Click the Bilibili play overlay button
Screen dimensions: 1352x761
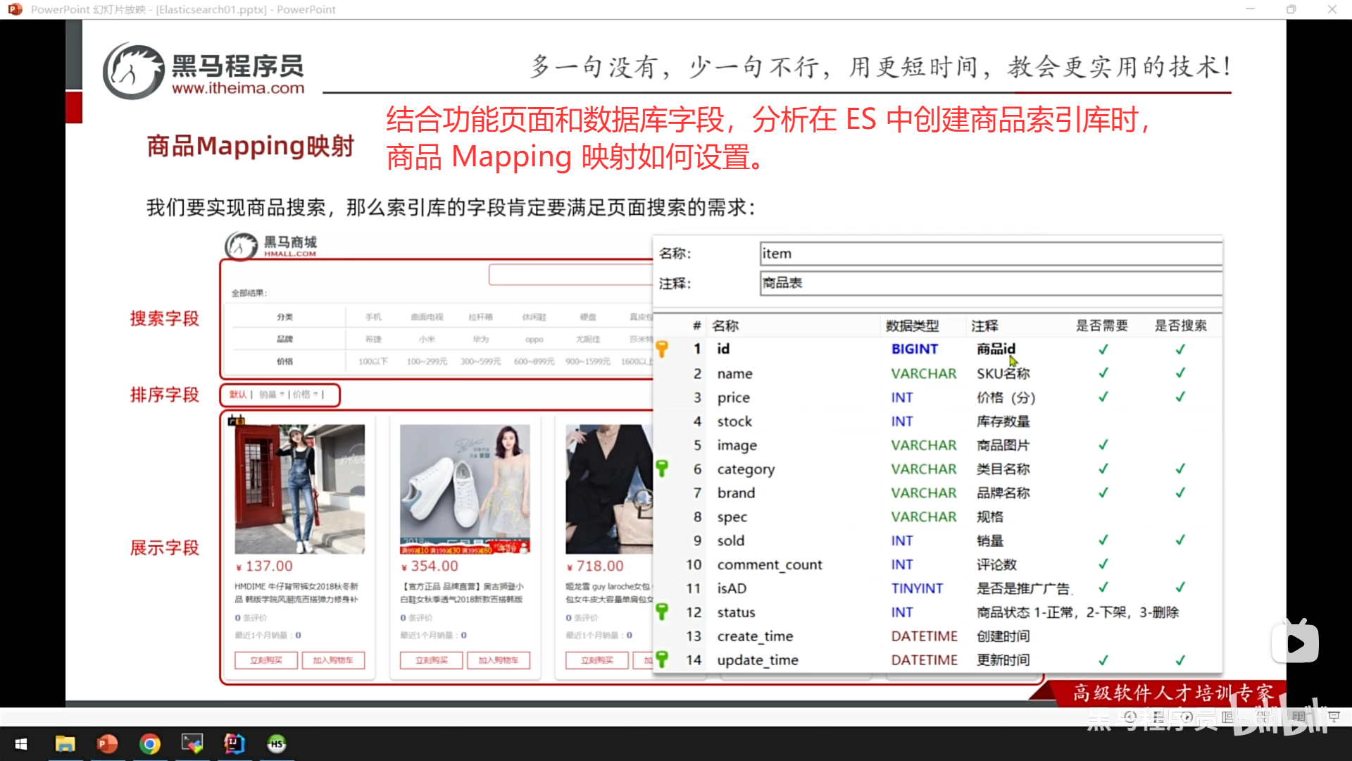click(1295, 643)
